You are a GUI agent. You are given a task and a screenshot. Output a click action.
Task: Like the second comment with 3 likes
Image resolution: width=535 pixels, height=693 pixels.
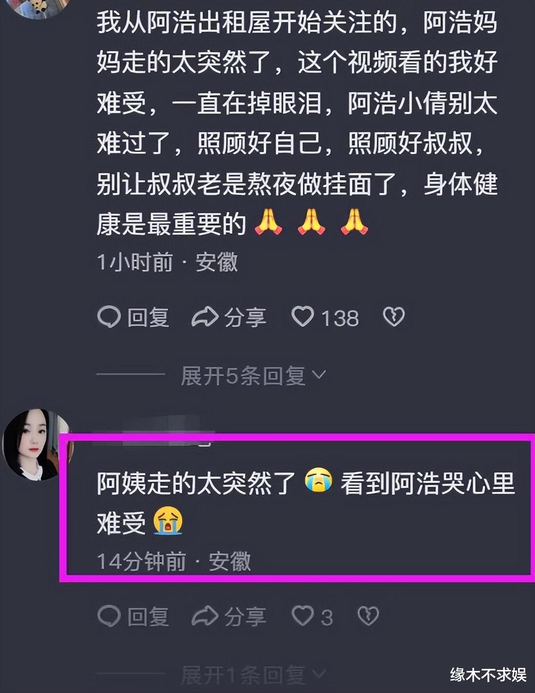click(x=302, y=616)
